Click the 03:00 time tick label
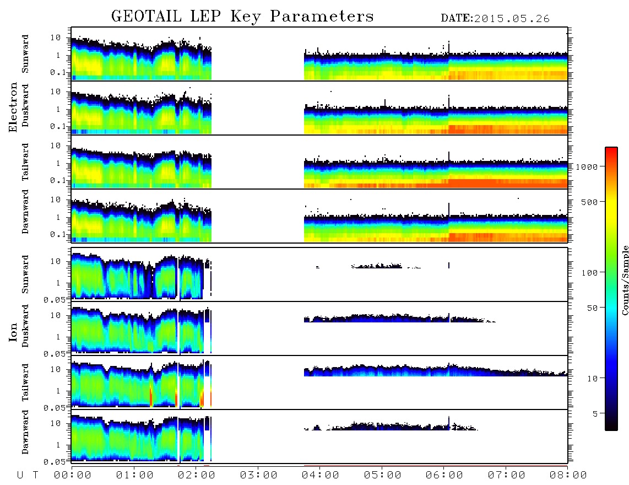The width and height of the screenshot is (629, 485). click(x=259, y=475)
